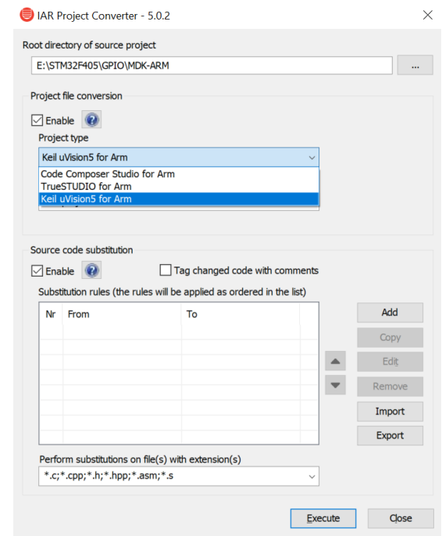The height and width of the screenshot is (536, 442).
Task: Import substitution rules
Action: click(390, 412)
